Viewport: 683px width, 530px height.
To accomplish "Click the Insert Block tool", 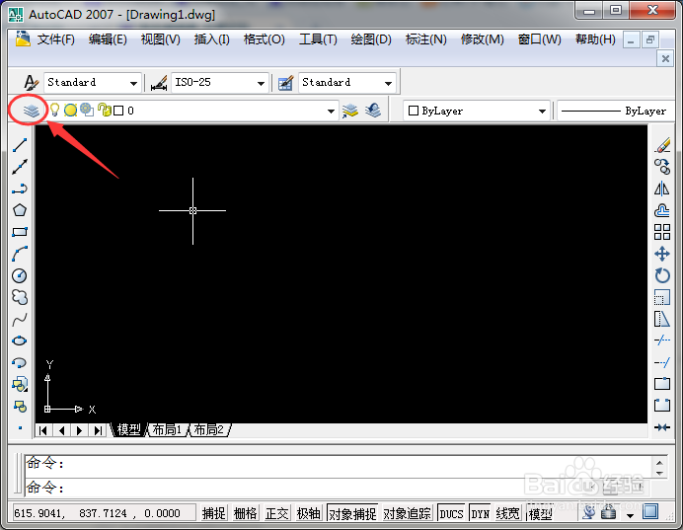I will click(x=20, y=385).
